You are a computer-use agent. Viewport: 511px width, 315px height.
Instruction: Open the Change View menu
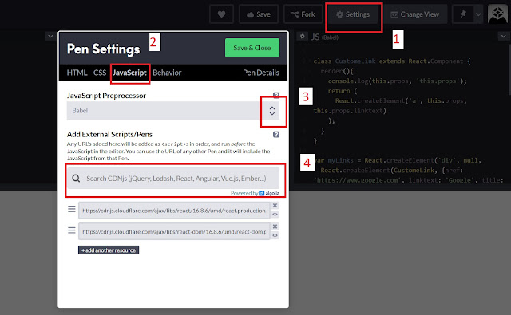[x=415, y=14]
